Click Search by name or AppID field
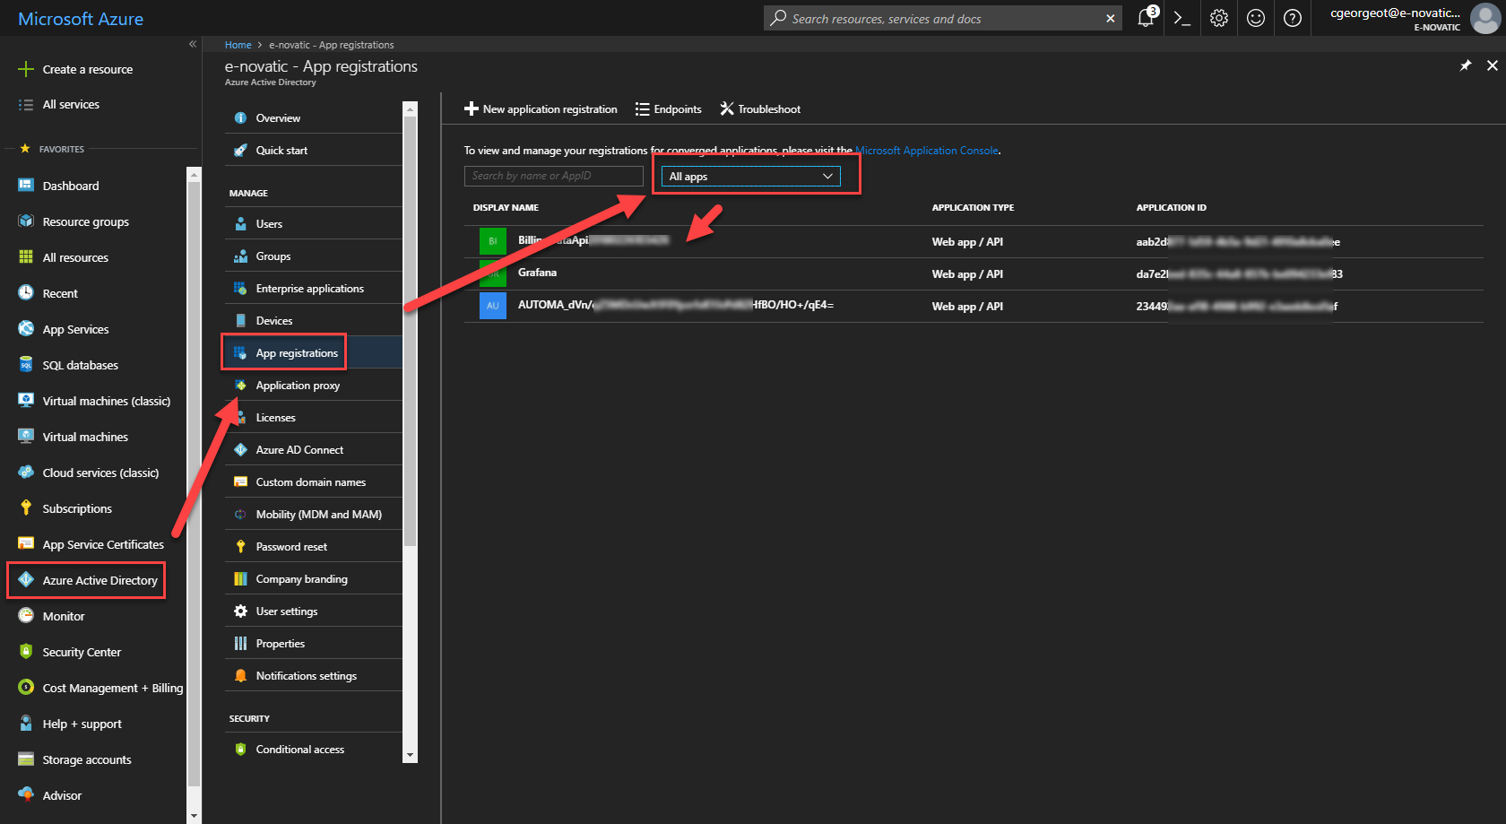 [x=554, y=176]
